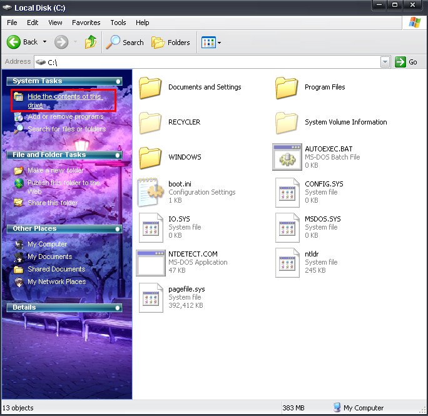This screenshot has height=416, width=428.
Task: Click Search for files or folders link
Action: [x=66, y=129]
